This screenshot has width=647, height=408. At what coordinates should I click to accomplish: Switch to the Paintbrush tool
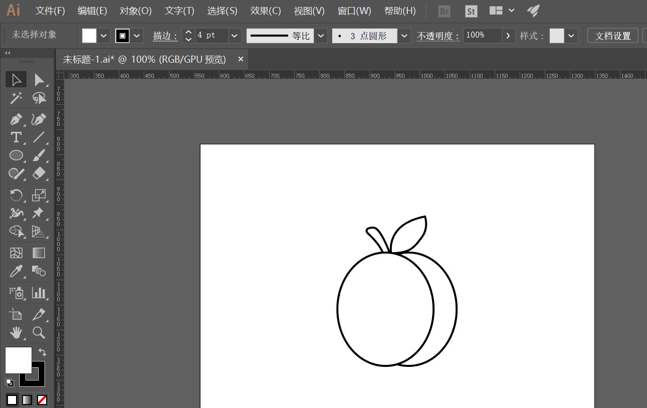[x=39, y=155]
